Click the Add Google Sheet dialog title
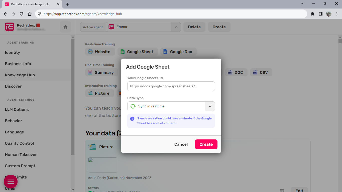Image resolution: width=342 pixels, height=192 pixels. 148,67
